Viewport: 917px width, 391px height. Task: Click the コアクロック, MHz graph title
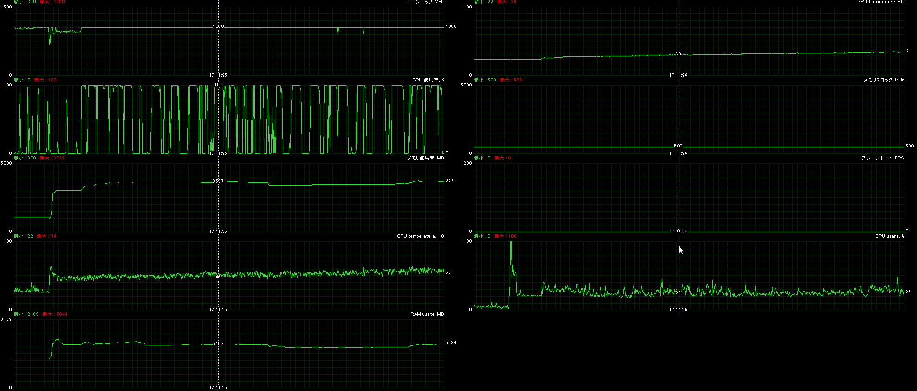[425, 2]
